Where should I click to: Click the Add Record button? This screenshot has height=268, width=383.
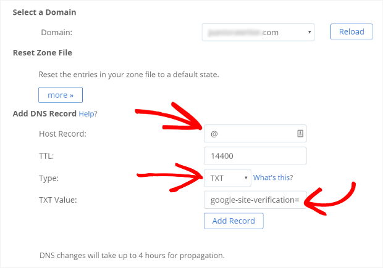(x=234, y=221)
